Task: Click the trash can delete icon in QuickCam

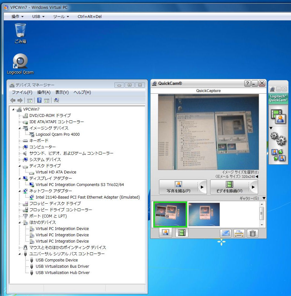Action: pyautogui.click(x=252, y=233)
